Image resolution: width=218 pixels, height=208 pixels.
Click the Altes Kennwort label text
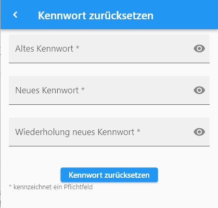click(44, 48)
